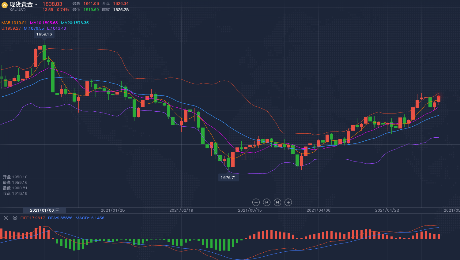Image resolution: width=460 pixels, height=260 pixels.
Task: Select the 2021/01/06 highlighted date label
Action: [44, 210]
